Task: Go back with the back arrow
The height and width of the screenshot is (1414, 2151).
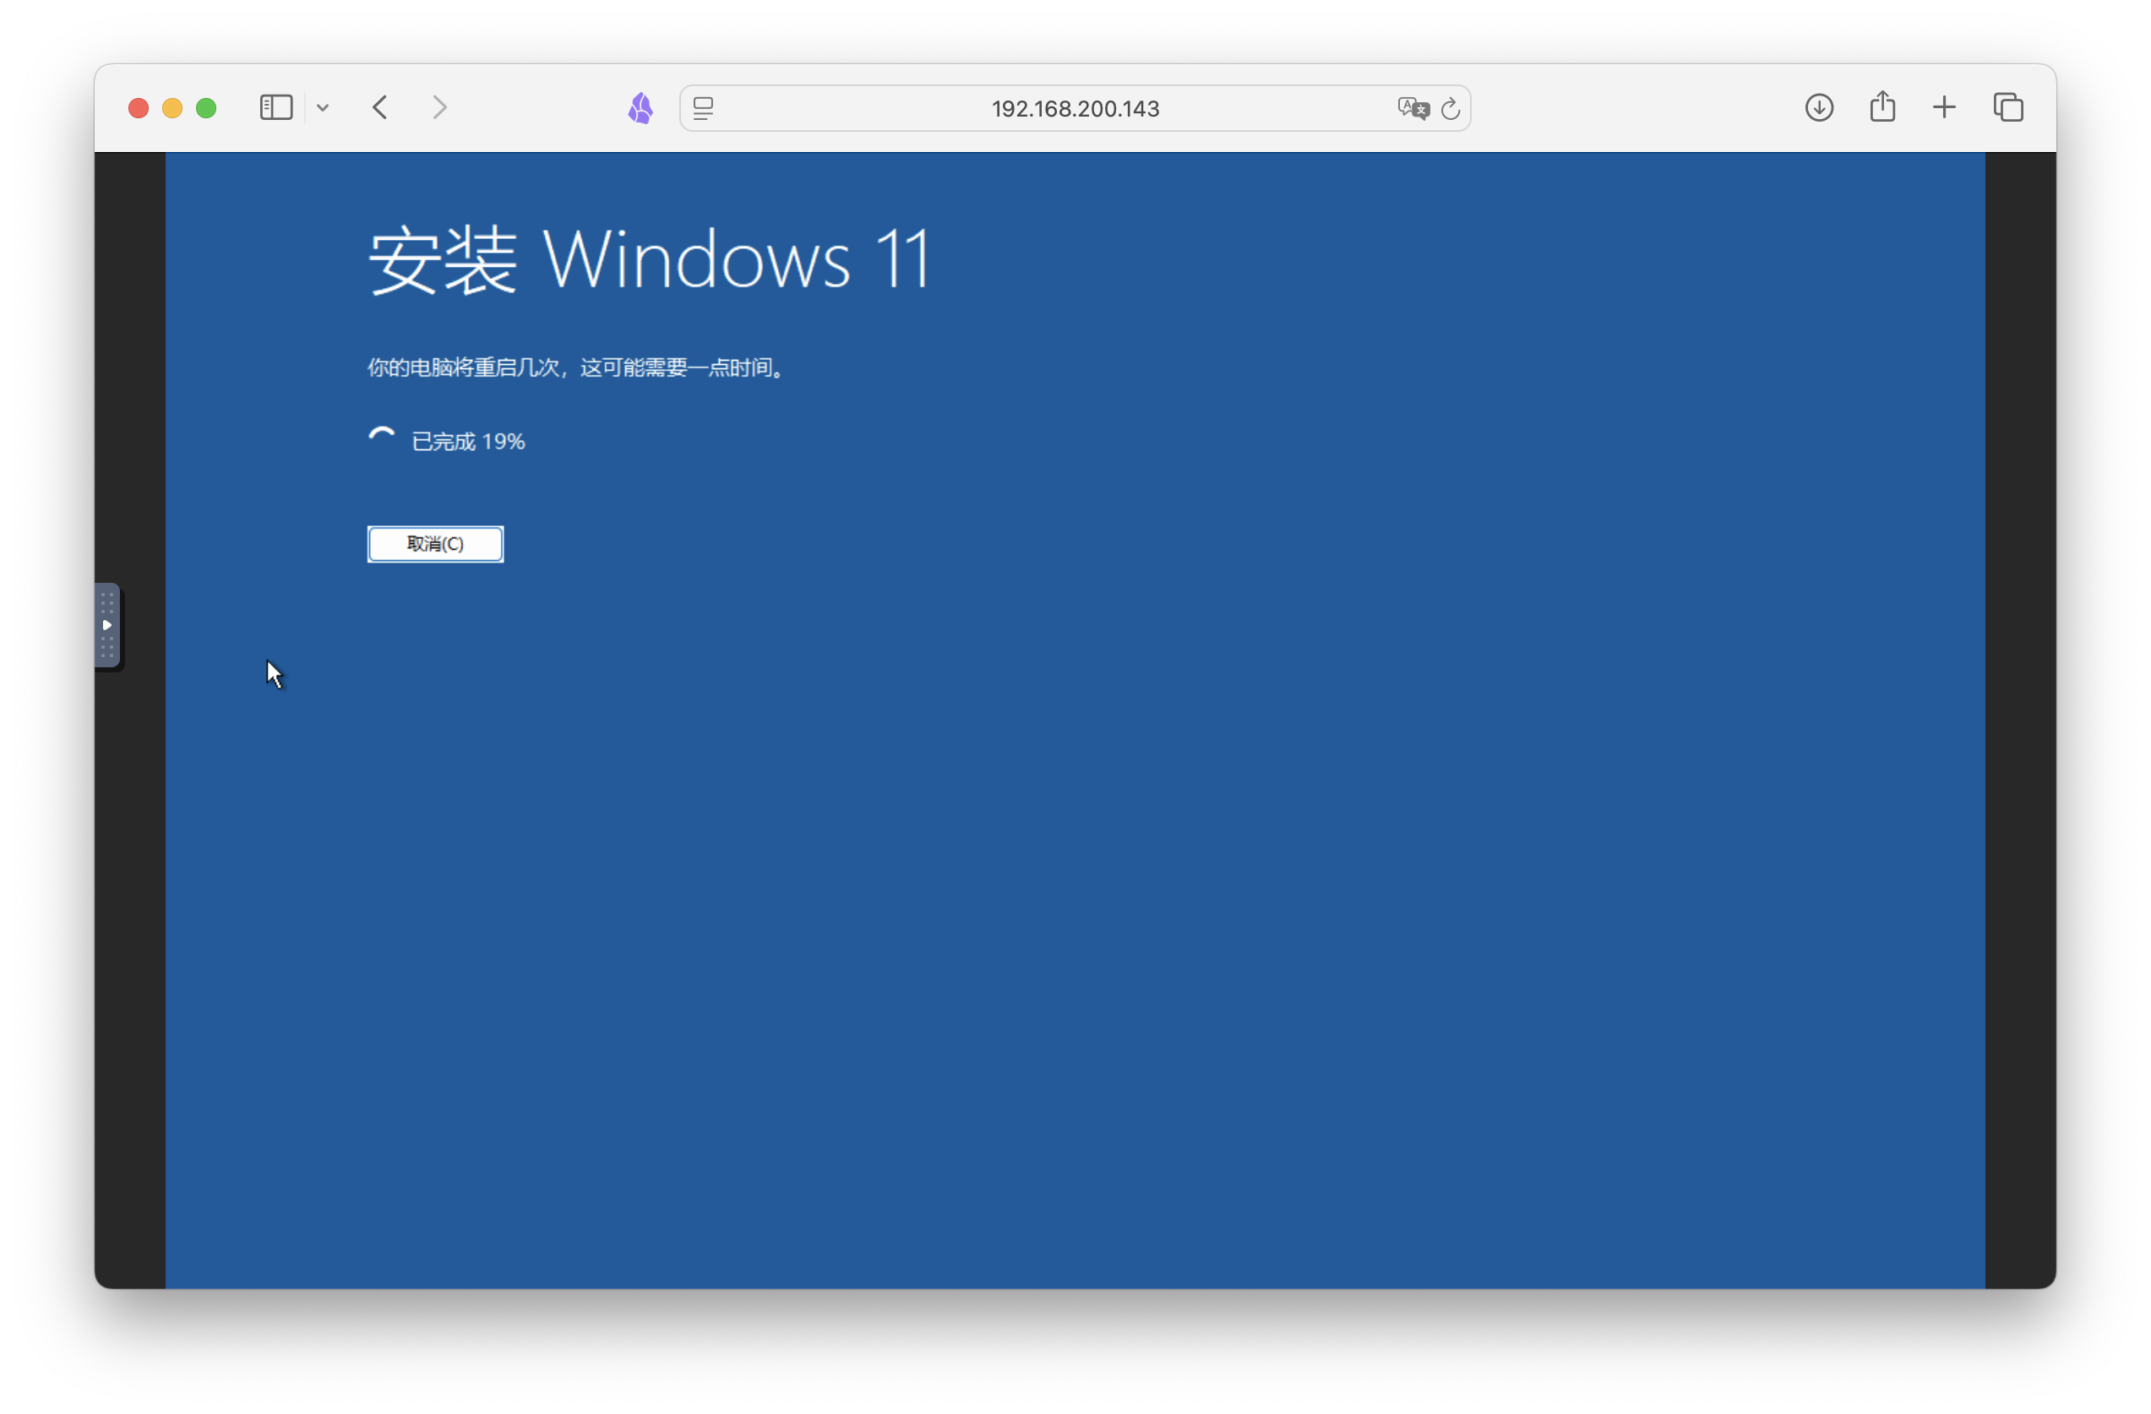Action: pyautogui.click(x=380, y=107)
